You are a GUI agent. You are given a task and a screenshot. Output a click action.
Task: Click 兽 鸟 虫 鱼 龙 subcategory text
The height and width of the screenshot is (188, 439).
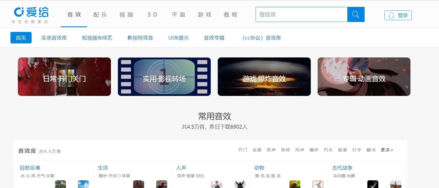(268, 176)
